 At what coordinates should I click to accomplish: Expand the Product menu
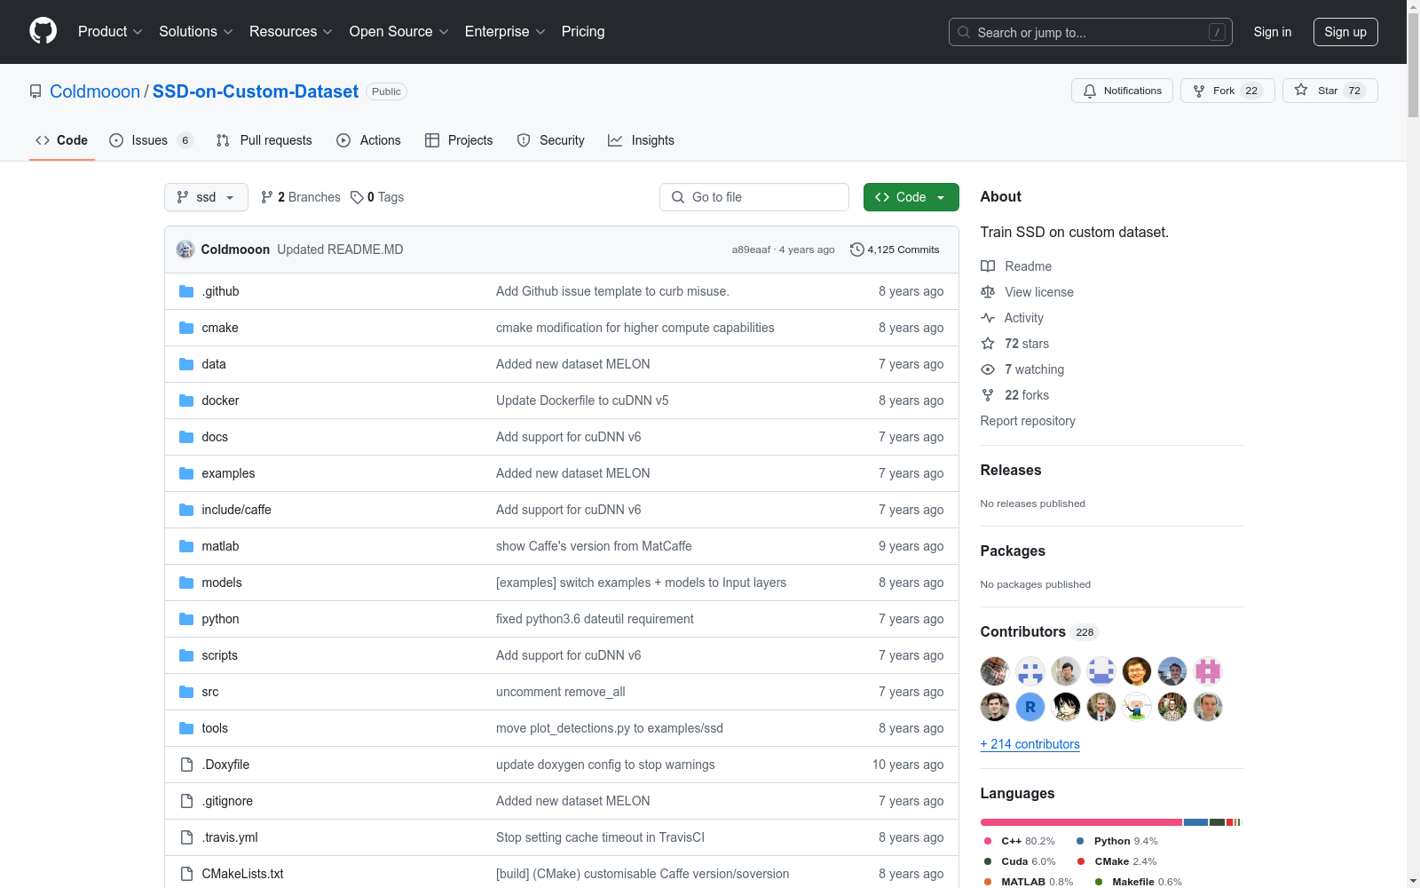tap(110, 31)
